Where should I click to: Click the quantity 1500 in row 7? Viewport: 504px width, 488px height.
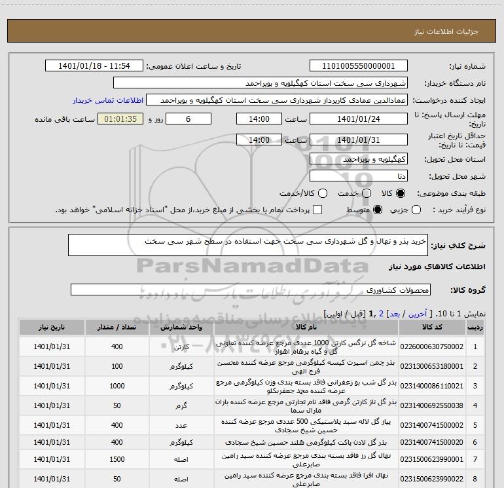(117, 459)
